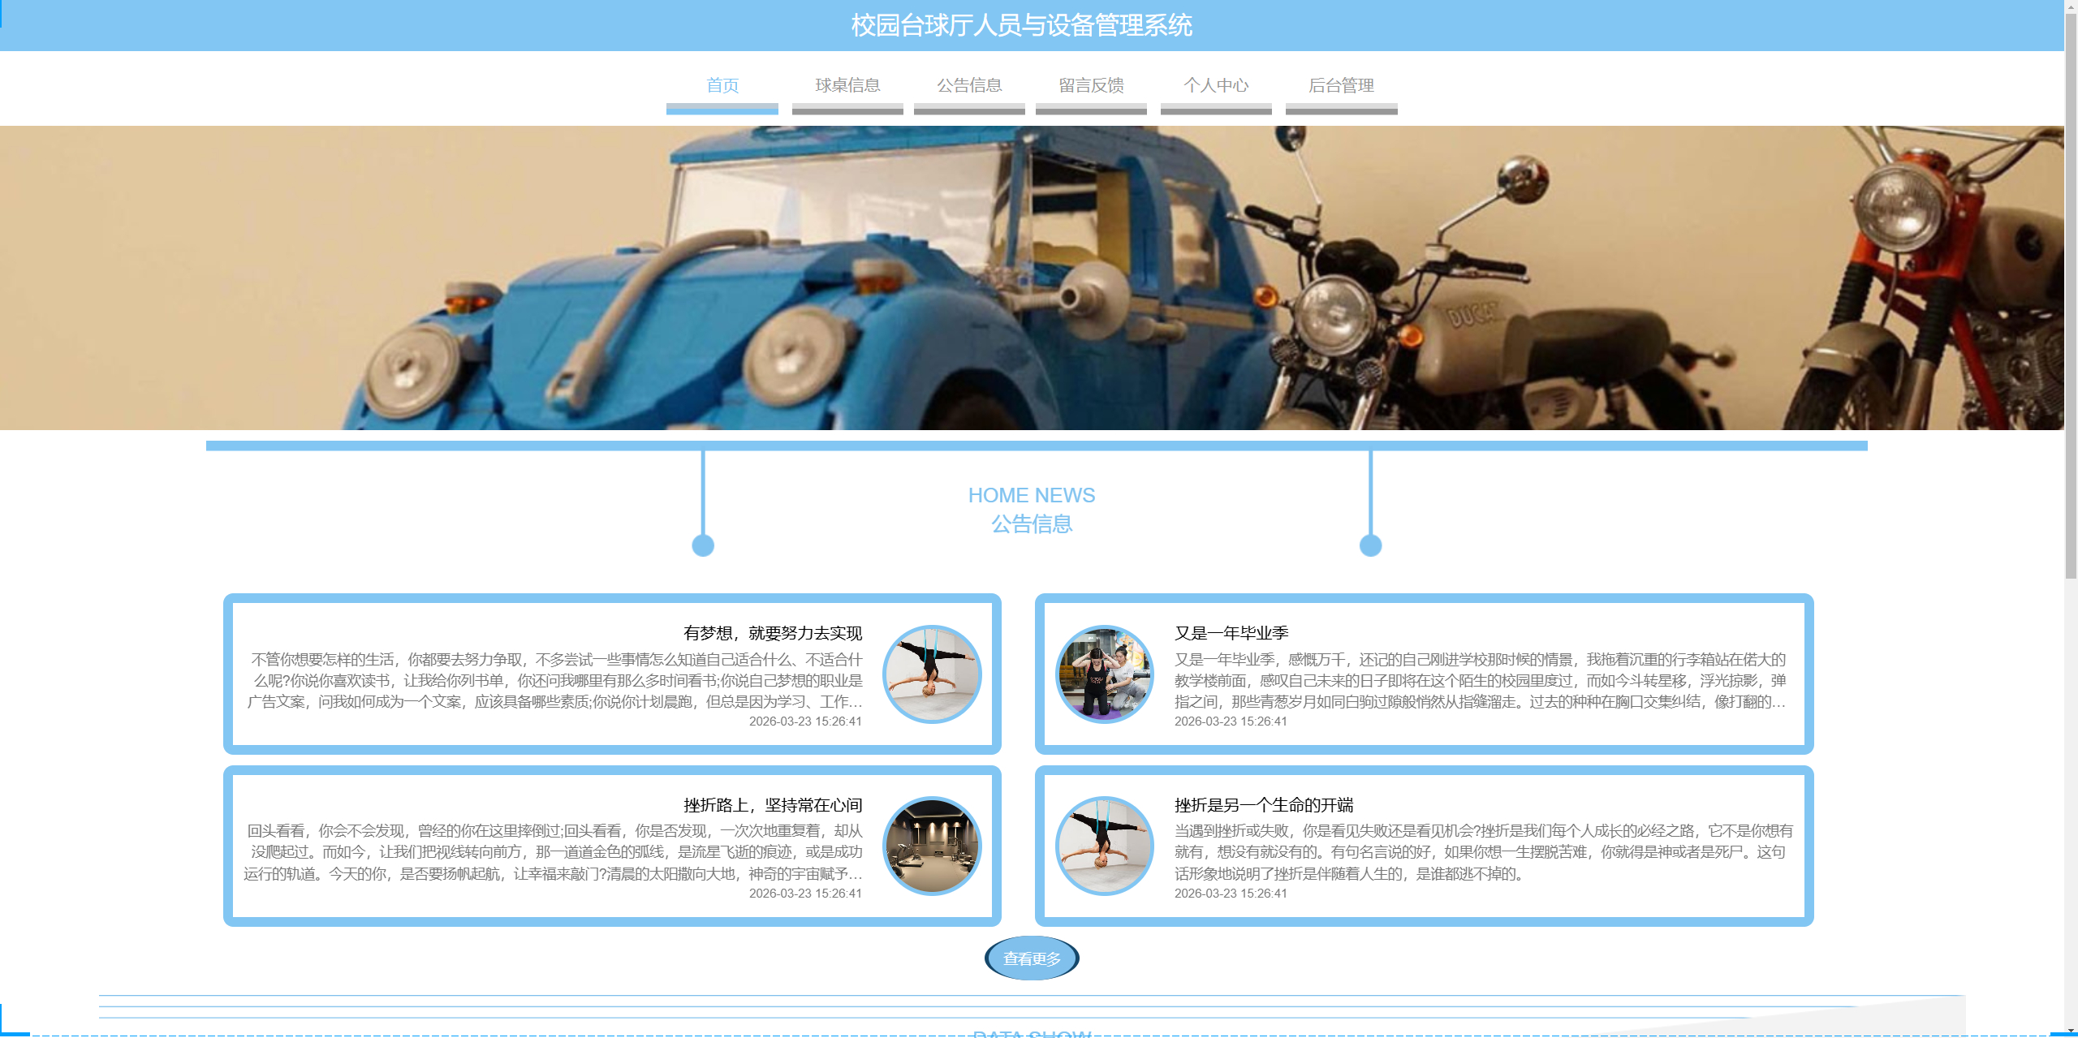Click the 查看更多 button
Screen dimensions: 2078x1038
(x=1031, y=958)
